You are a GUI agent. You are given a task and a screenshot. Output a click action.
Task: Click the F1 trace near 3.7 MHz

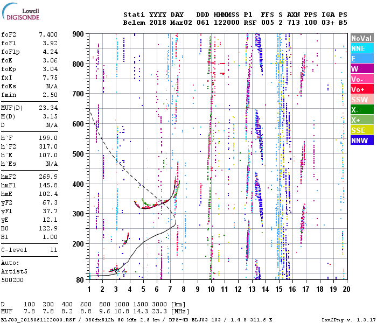[x=126, y=239]
